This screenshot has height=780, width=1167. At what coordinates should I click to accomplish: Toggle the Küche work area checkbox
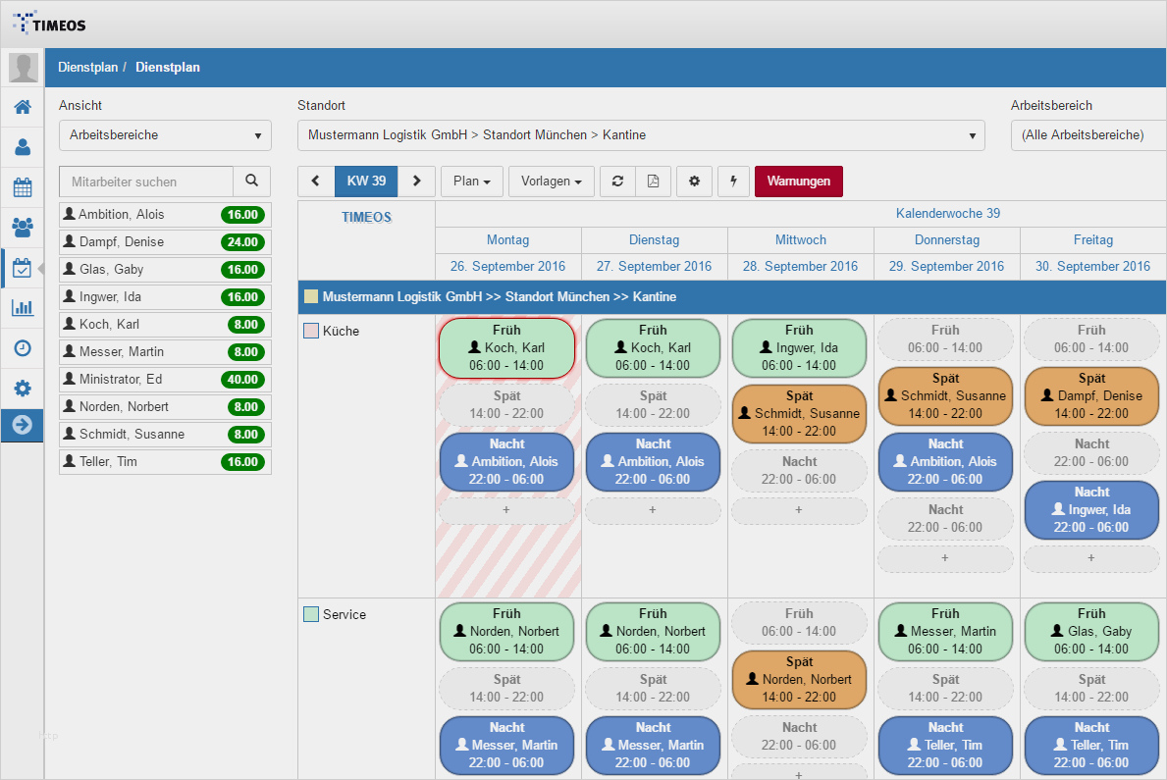(311, 332)
